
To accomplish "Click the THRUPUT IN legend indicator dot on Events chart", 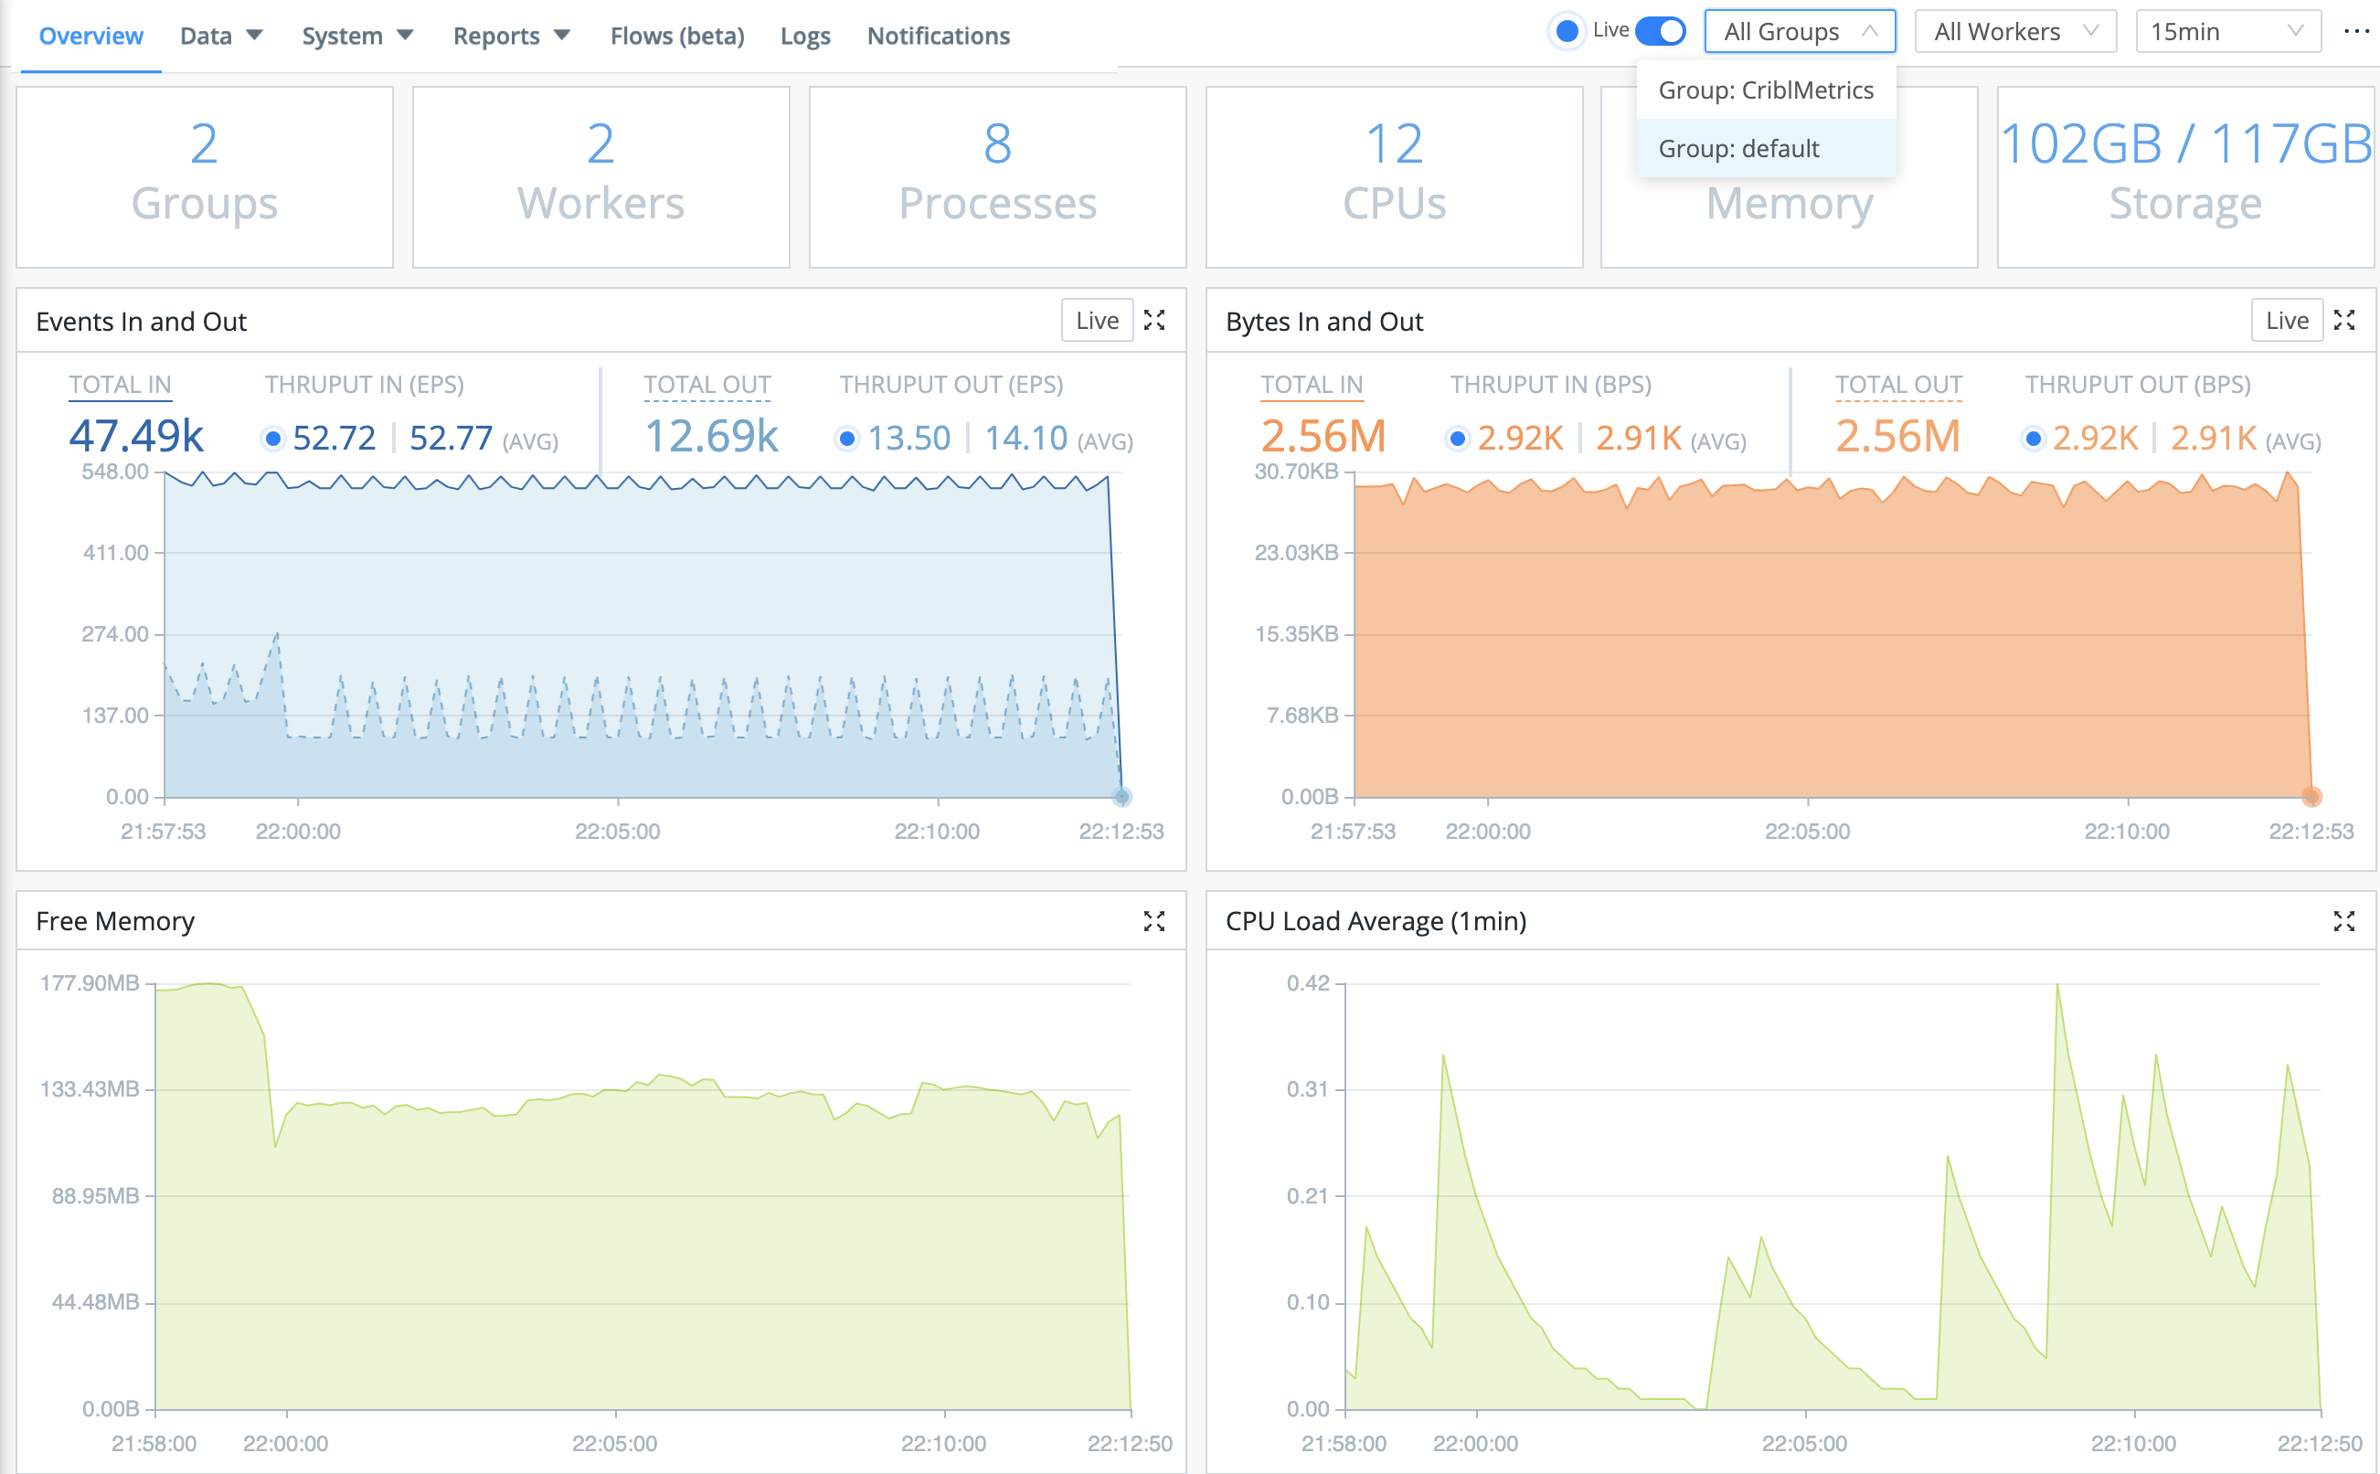I will (274, 439).
